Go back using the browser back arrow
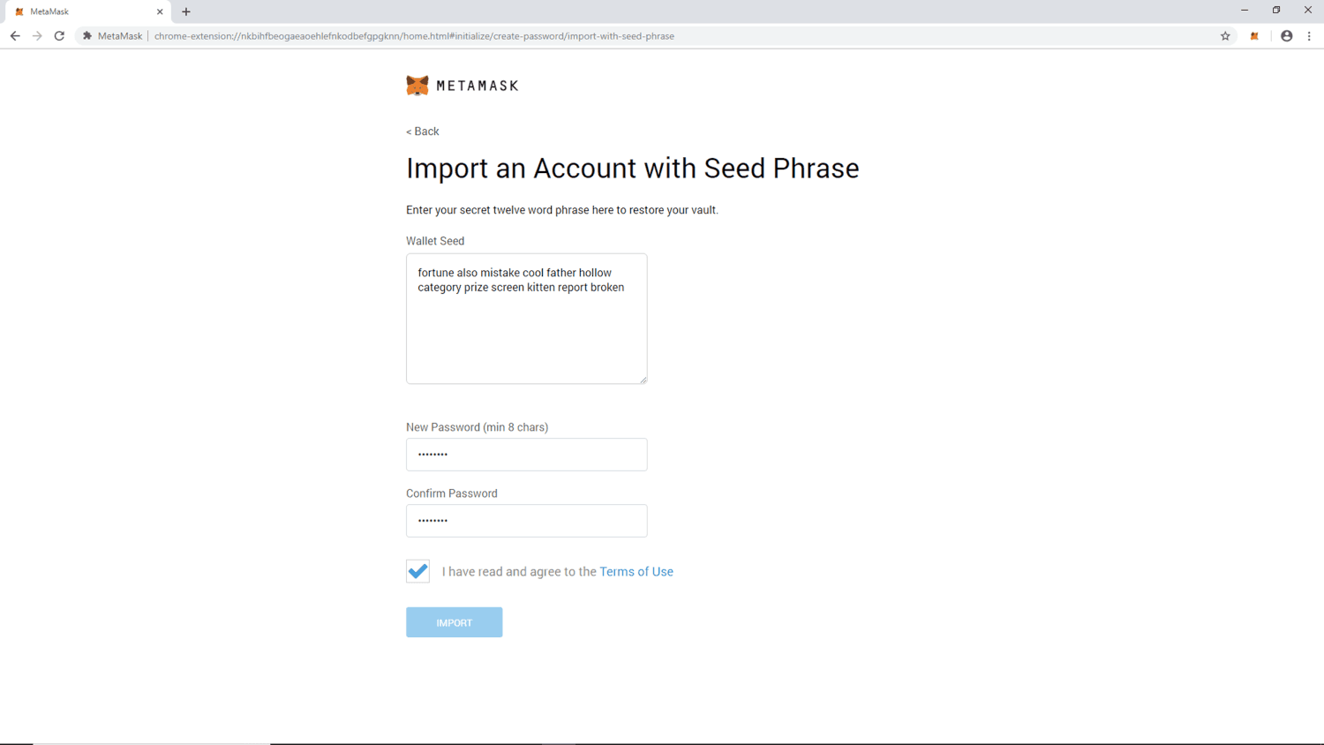Screen dimensions: 1324x745 (15, 36)
